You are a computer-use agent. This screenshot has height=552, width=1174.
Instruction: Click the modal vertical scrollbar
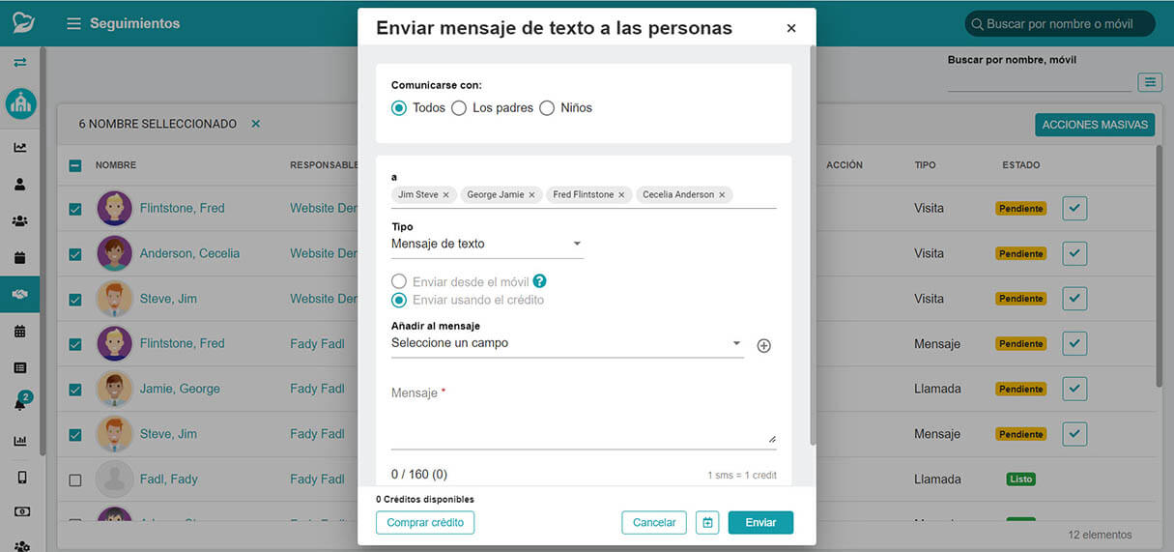click(812, 247)
